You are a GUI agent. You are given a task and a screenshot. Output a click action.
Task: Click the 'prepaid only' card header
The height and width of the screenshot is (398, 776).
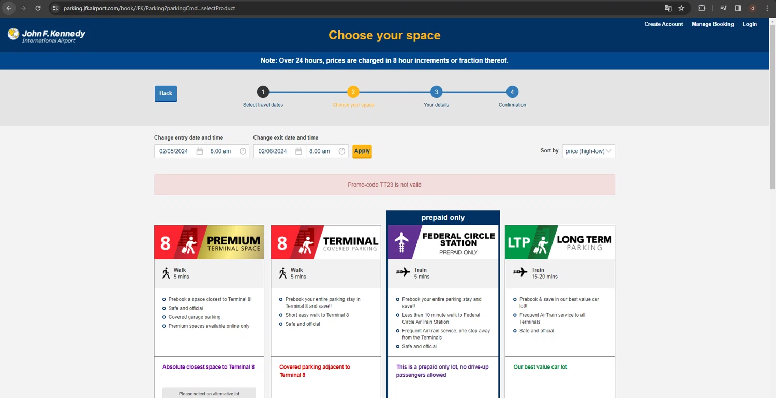pyautogui.click(x=443, y=218)
